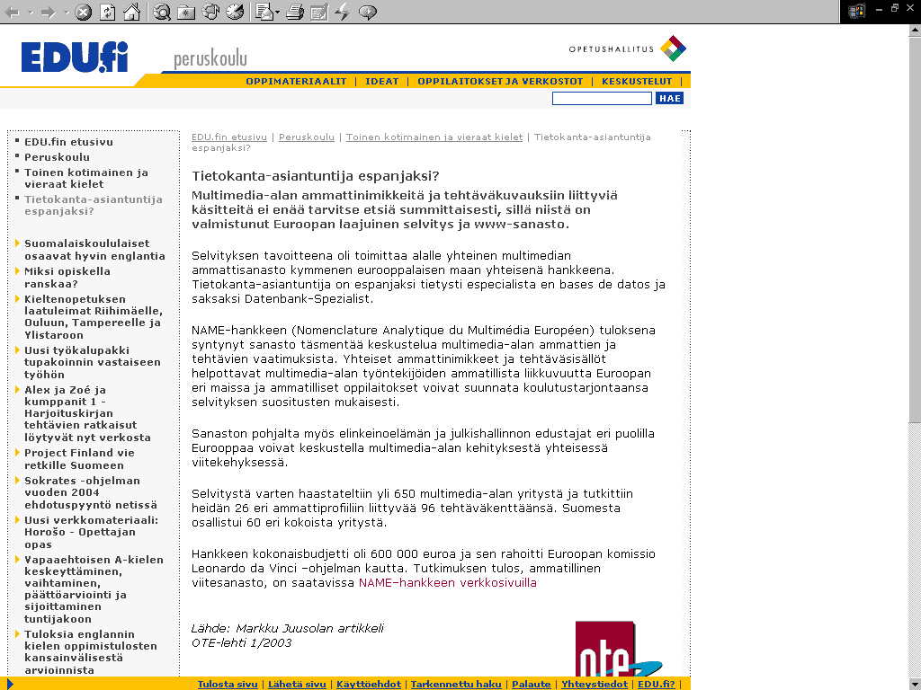Screen dimensions: 921x690
Task: Click the Peruskoulu breadcrumb link
Action: point(306,137)
